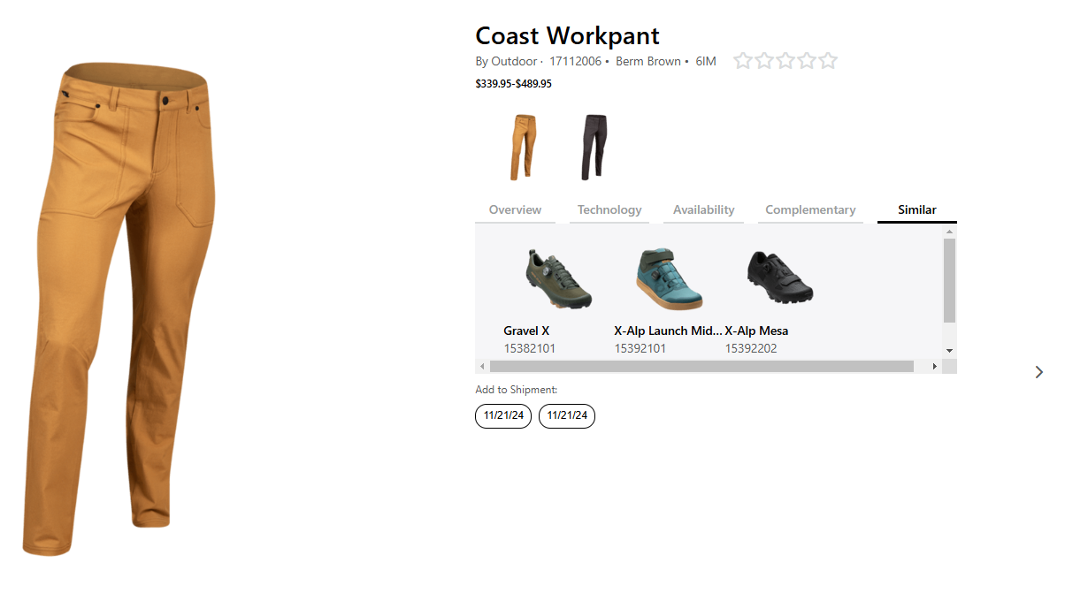This screenshot has height=593, width=1088.
Task: Click the Coast Workpant title
Action: 567,35
